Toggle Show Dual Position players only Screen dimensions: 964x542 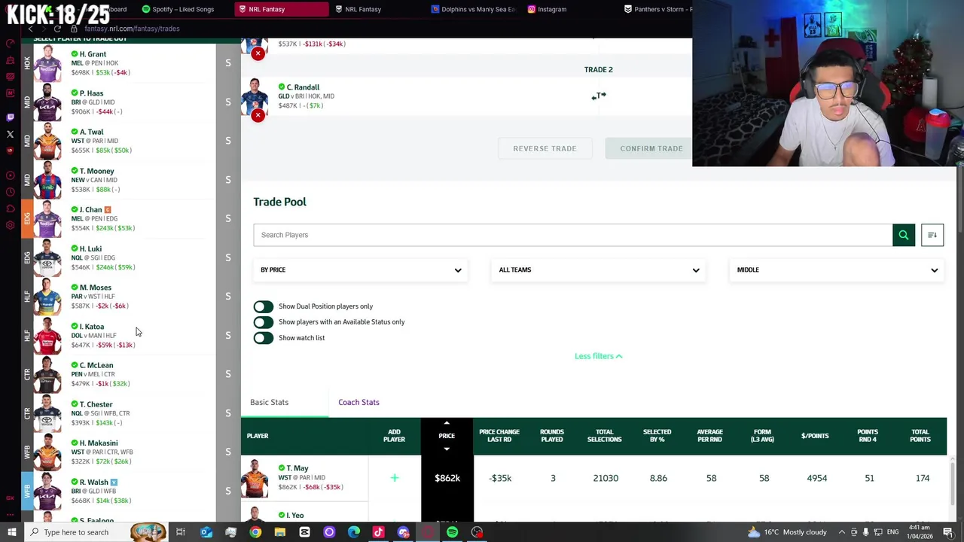(x=263, y=306)
